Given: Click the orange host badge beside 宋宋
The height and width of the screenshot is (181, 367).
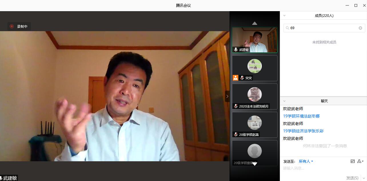Looking at the screenshot, I should point(236,78).
